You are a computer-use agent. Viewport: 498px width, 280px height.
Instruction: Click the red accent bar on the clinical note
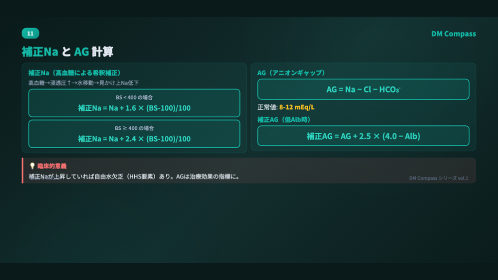click(x=22, y=171)
